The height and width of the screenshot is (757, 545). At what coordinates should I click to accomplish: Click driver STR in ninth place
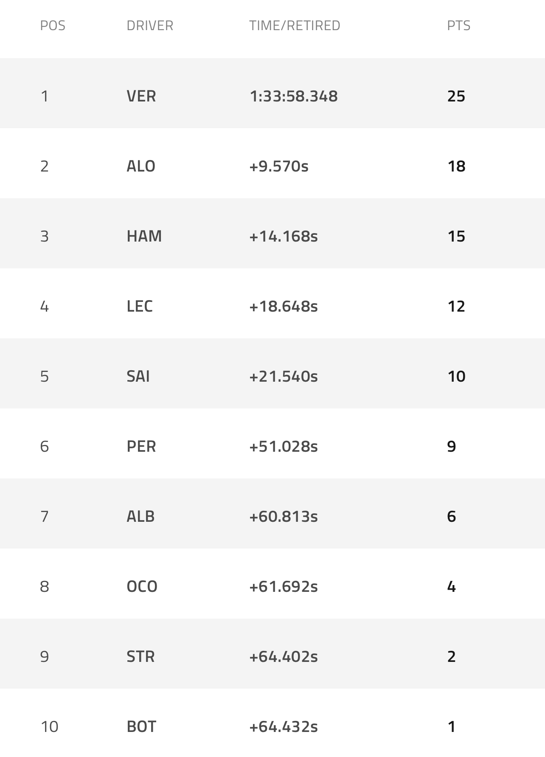click(140, 657)
